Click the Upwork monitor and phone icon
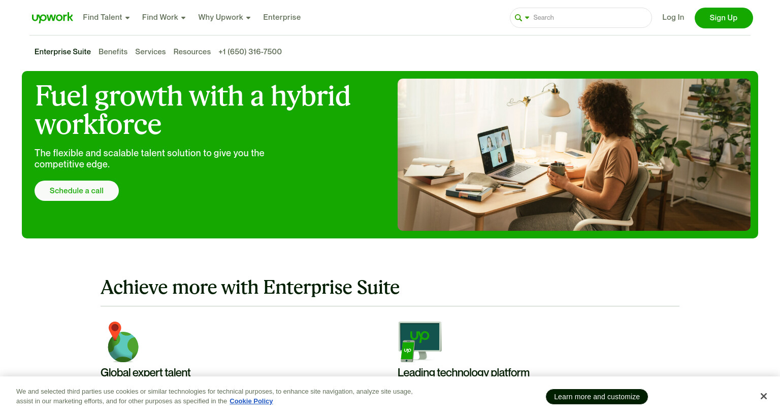This screenshot has height=418, width=780. [419, 341]
